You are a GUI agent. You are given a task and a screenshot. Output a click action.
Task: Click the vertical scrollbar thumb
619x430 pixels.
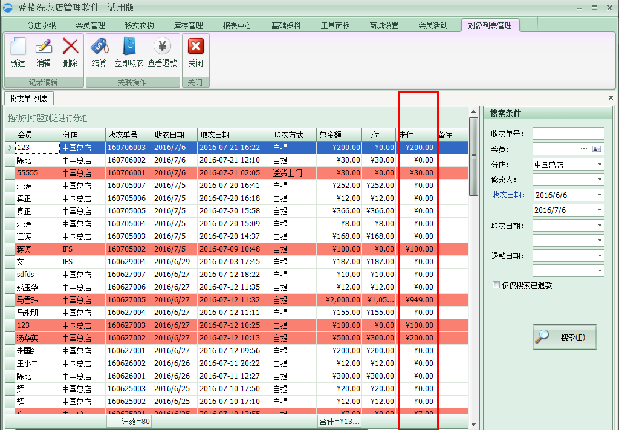click(x=474, y=157)
